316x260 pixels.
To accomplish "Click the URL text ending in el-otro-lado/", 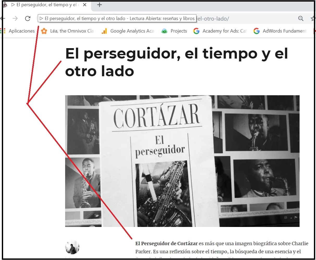I will (x=213, y=19).
